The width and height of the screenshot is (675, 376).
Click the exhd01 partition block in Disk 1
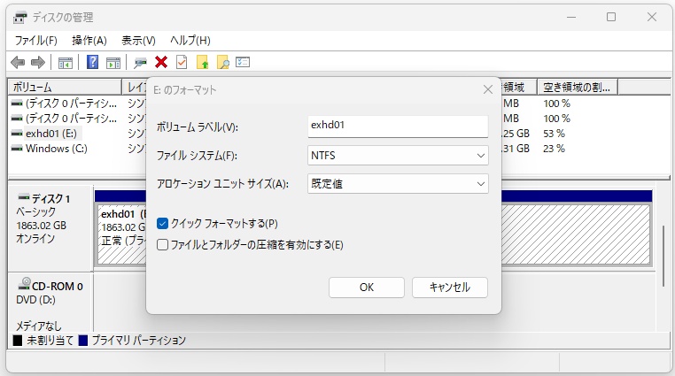pyautogui.click(x=122, y=234)
